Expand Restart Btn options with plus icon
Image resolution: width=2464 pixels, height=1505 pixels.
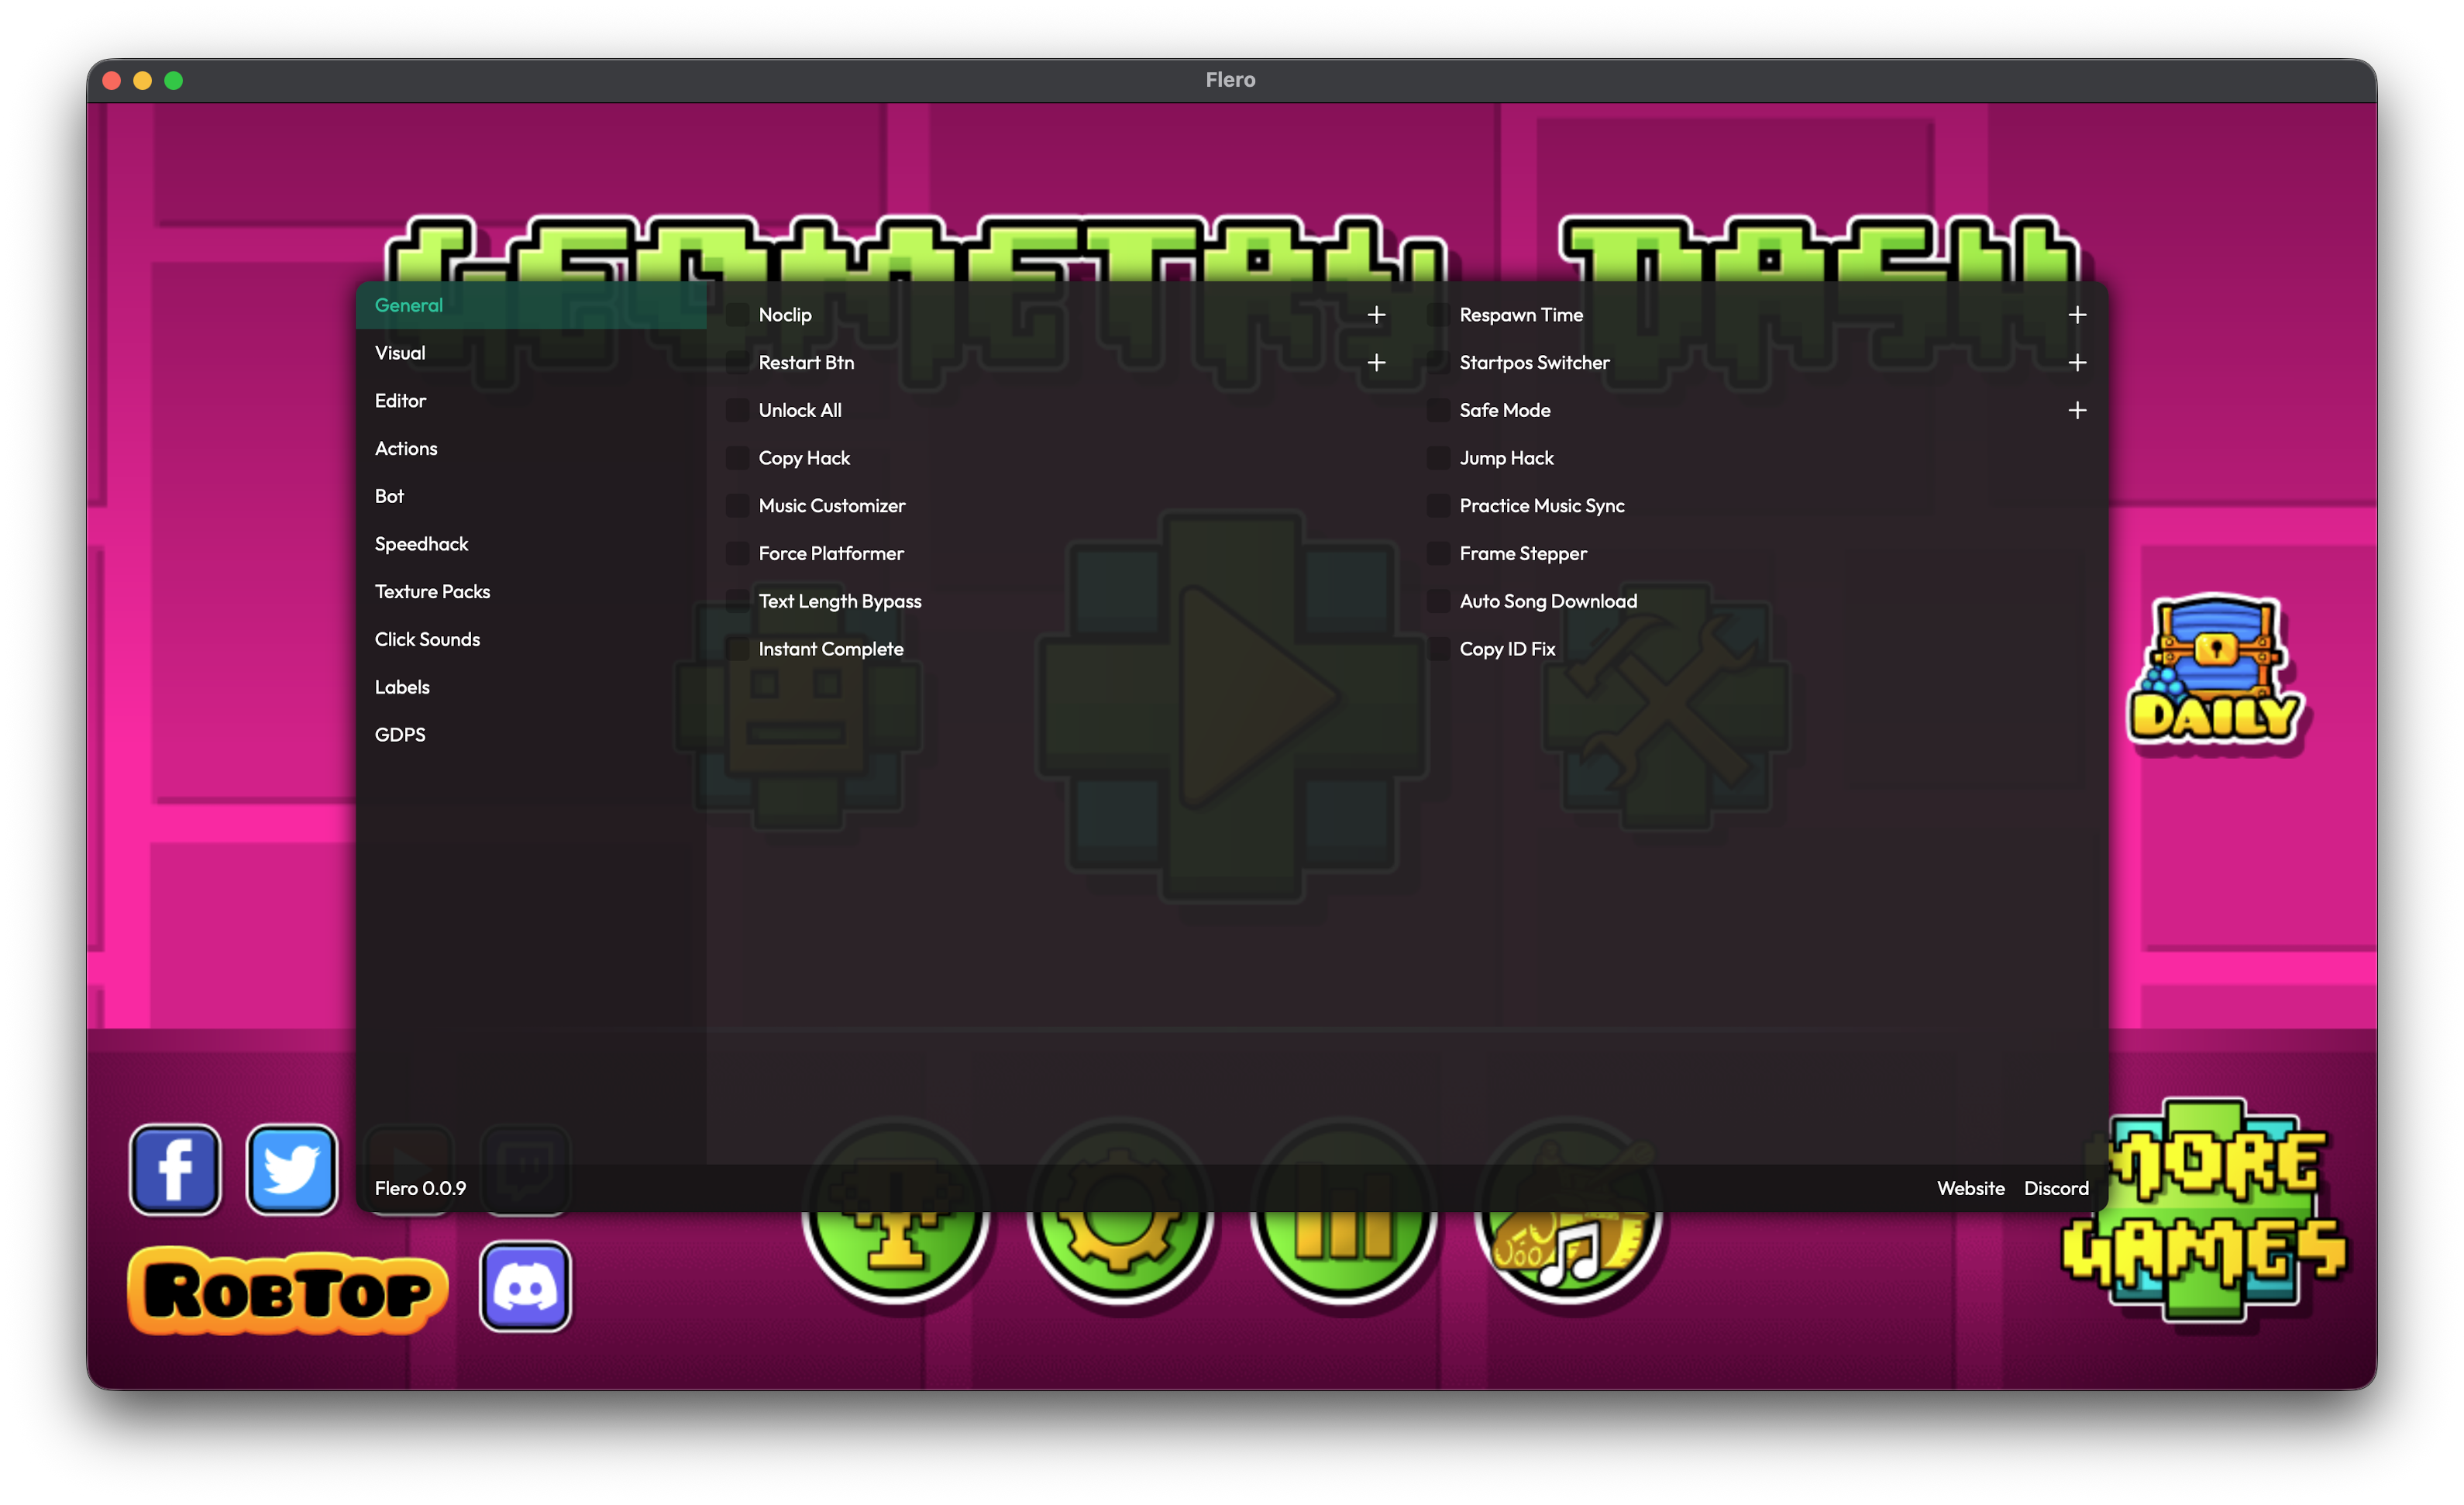(1377, 363)
